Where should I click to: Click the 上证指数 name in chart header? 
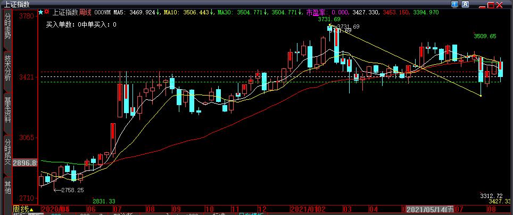(65, 12)
